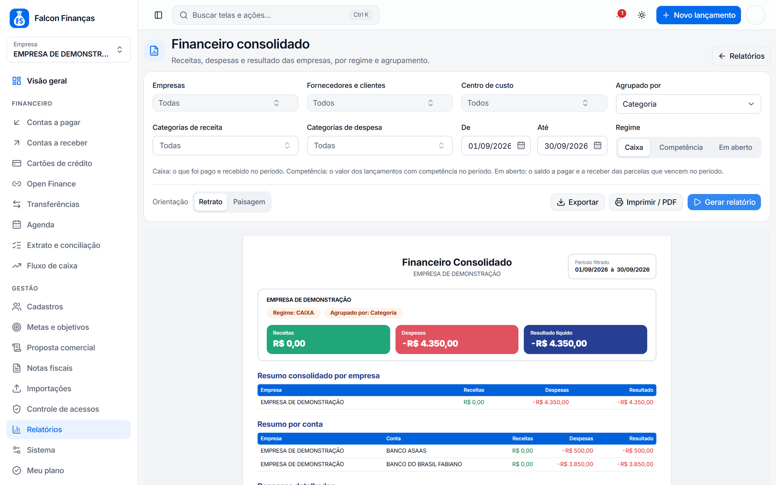
Task: Open Notas fiscais
Action: pos(69,368)
